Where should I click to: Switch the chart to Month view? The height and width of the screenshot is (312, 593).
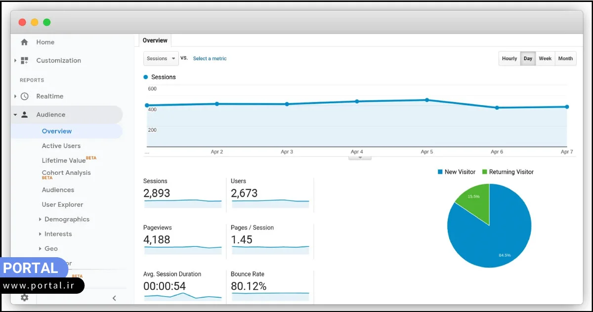(x=565, y=58)
